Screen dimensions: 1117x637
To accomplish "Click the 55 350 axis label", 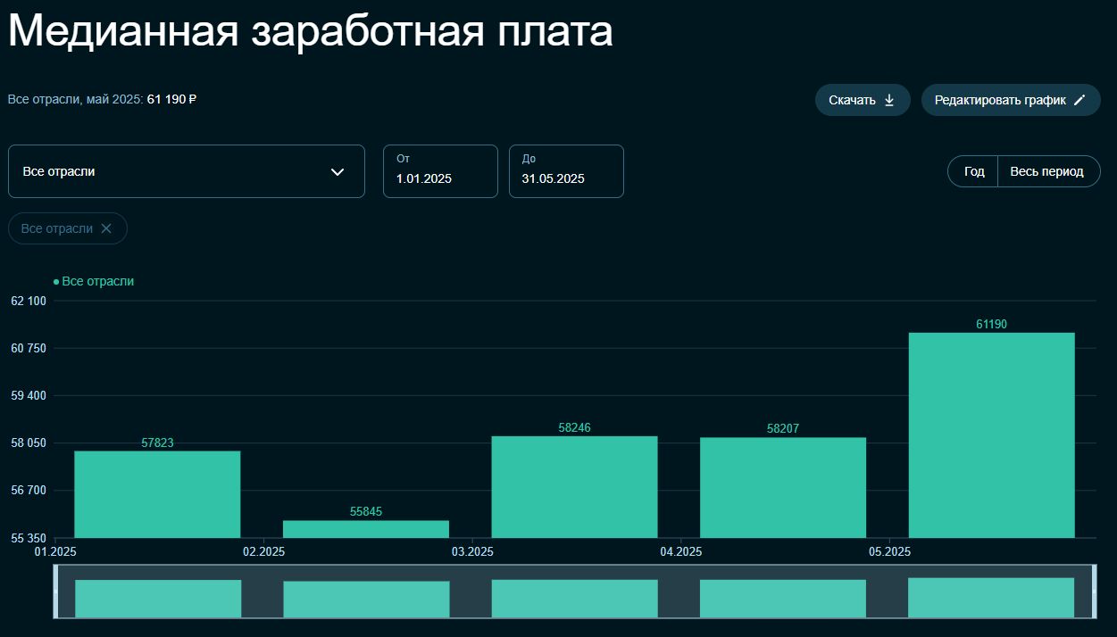I will tap(29, 538).
